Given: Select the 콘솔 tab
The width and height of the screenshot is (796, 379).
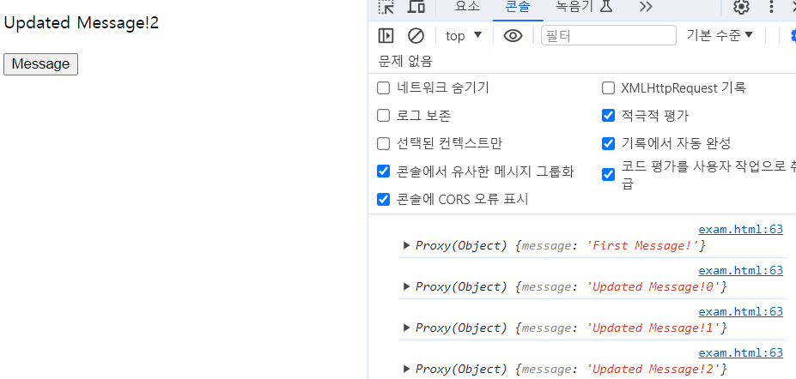Looking at the screenshot, I should point(518,7).
